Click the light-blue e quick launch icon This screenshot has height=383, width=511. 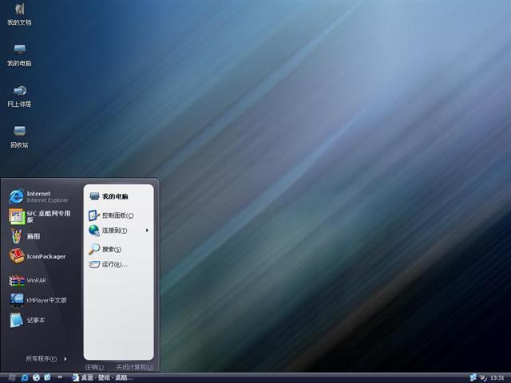pyautogui.click(x=48, y=377)
